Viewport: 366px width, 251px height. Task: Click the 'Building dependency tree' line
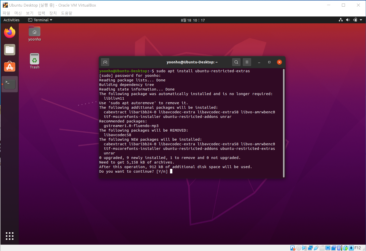127,85
